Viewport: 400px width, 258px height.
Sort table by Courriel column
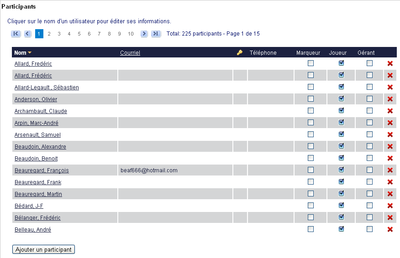[130, 53]
